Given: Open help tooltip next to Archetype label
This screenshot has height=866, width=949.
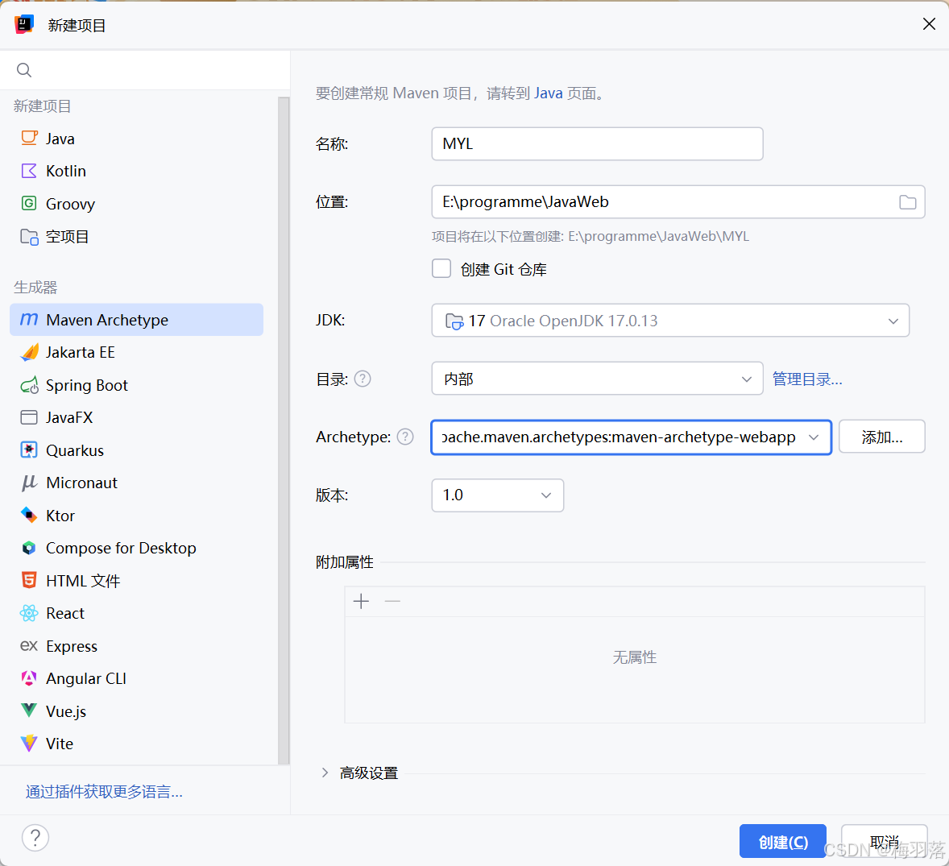Looking at the screenshot, I should coord(405,437).
